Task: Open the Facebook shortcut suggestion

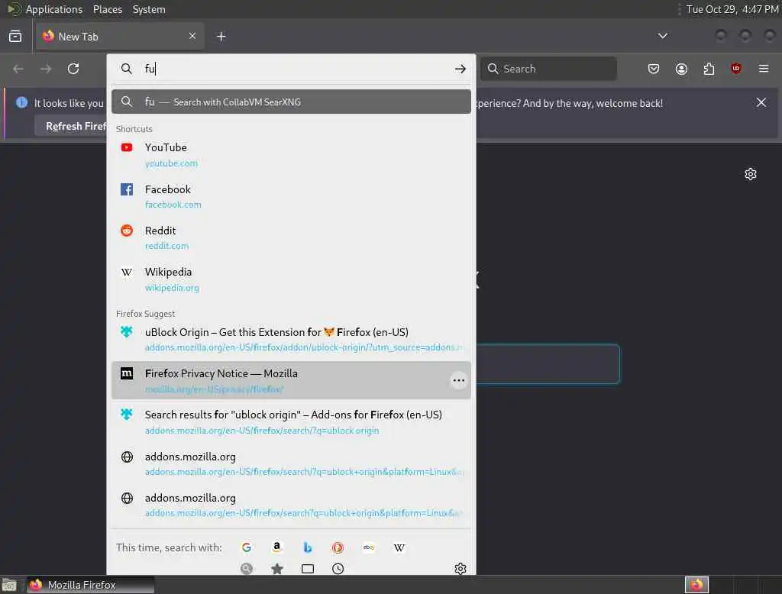Action: click(x=291, y=196)
